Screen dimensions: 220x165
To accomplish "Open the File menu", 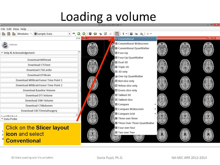I will (x=3, y=29).
